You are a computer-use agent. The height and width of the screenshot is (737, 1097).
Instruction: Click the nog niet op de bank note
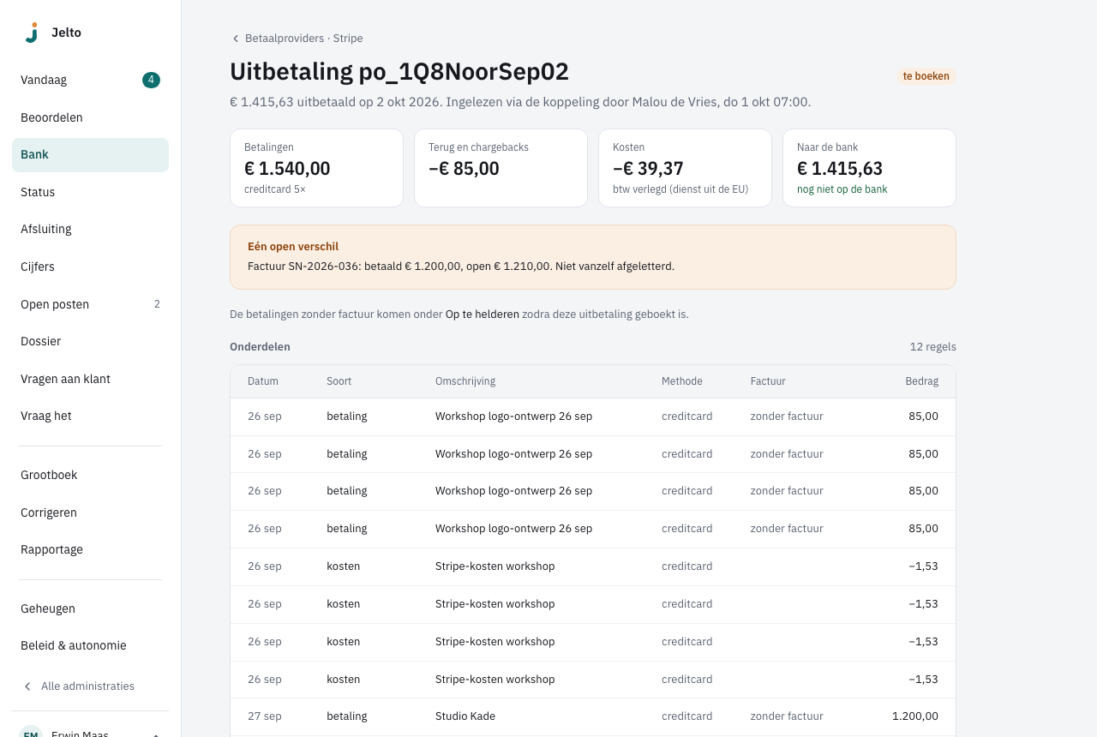coord(842,189)
